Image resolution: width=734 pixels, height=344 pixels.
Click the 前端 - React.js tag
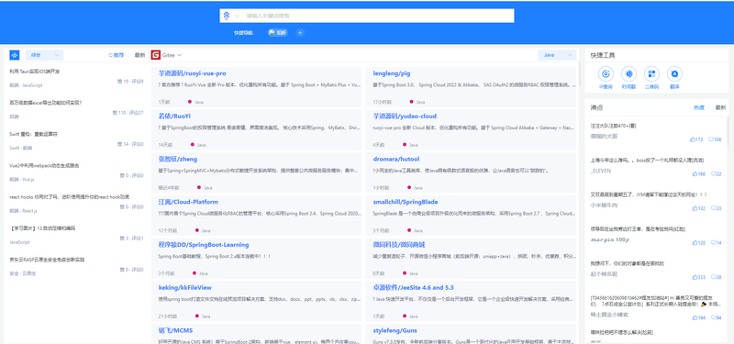click(24, 211)
